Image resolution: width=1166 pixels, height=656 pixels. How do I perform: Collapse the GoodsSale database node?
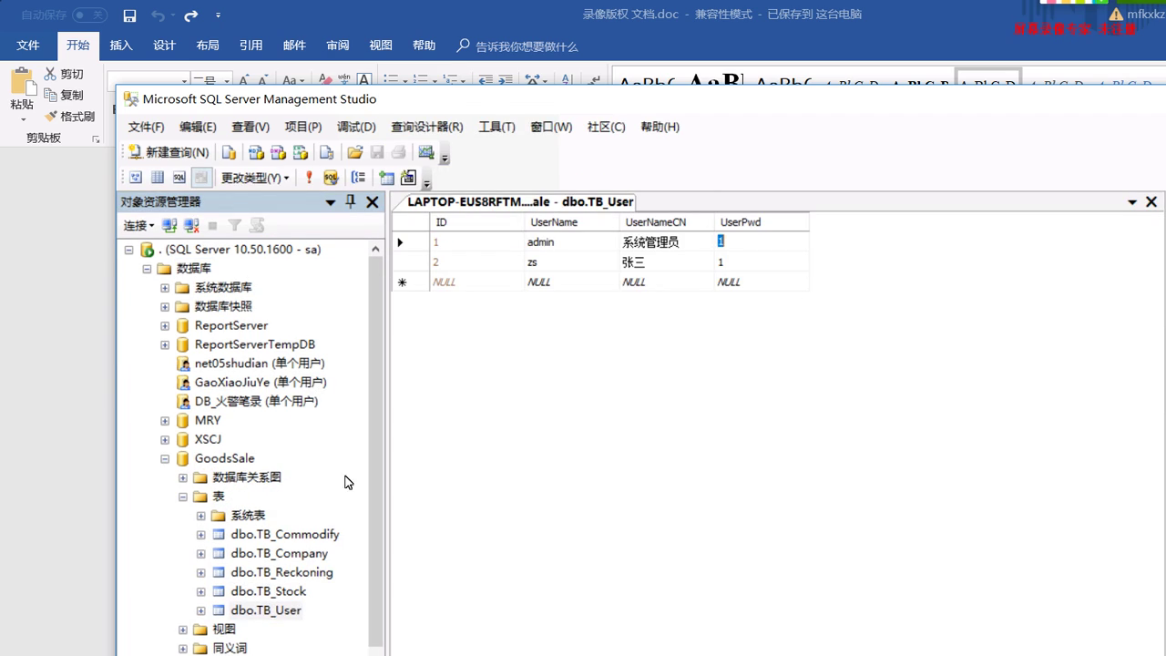[165, 458]
